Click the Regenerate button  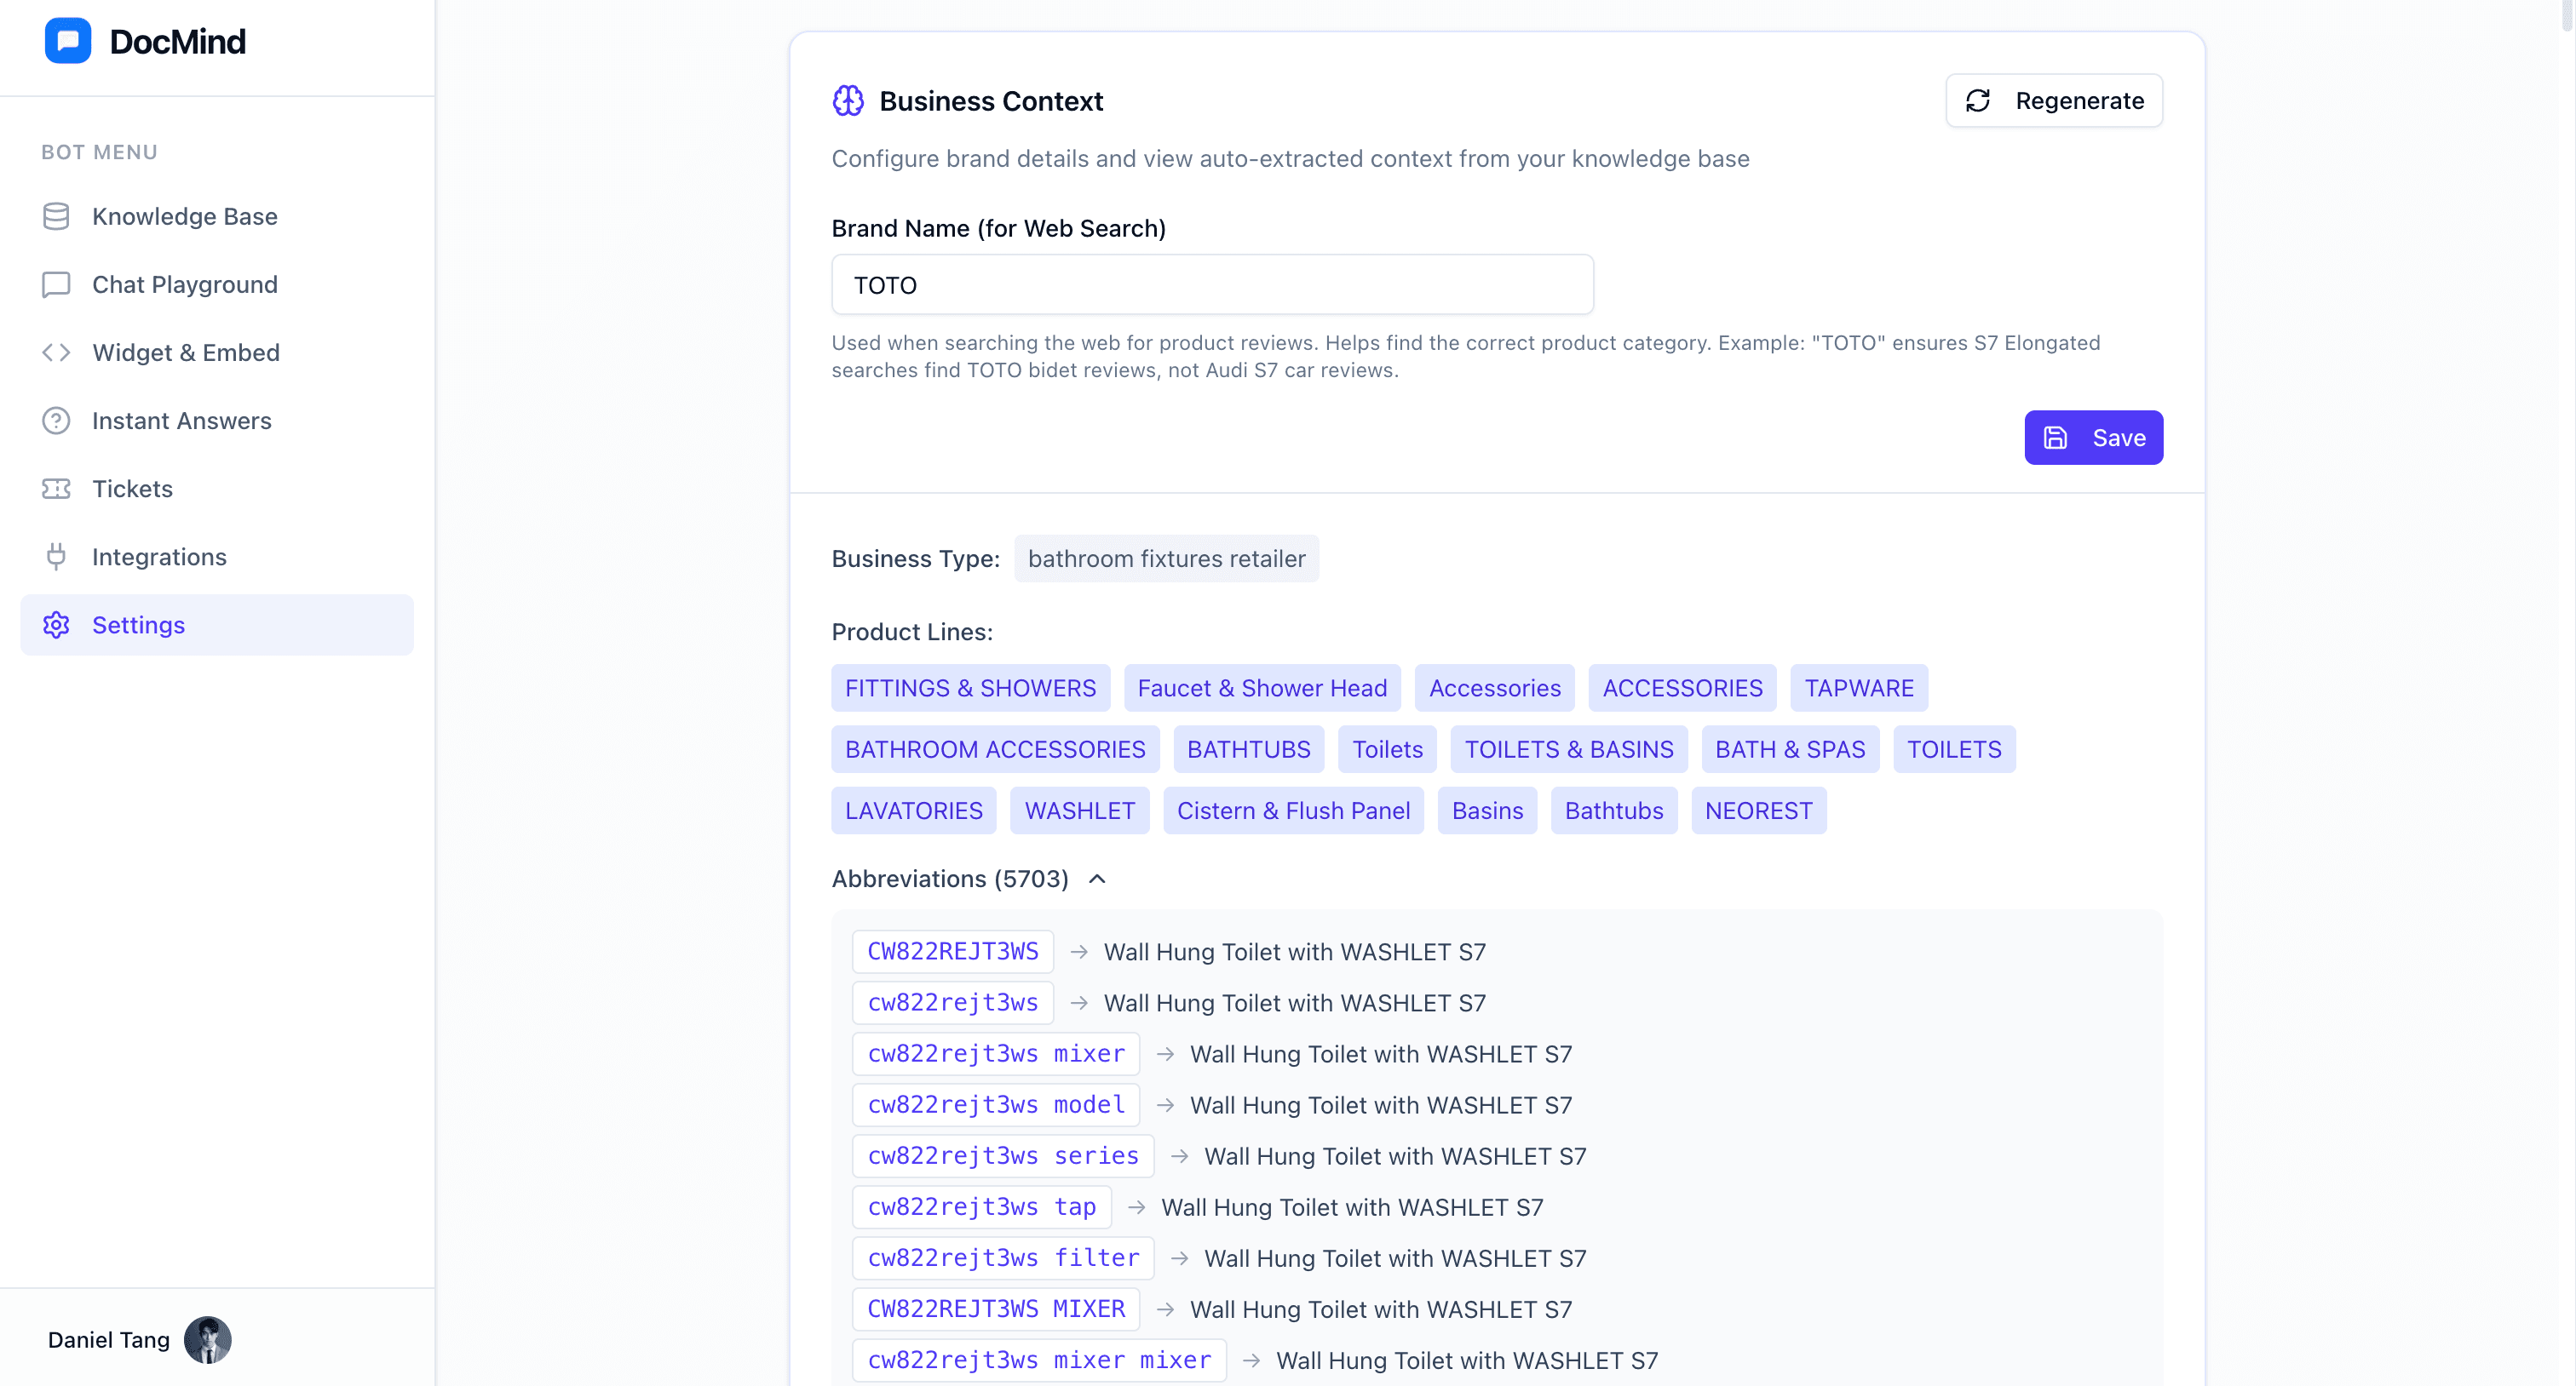tap(2054, 100)
